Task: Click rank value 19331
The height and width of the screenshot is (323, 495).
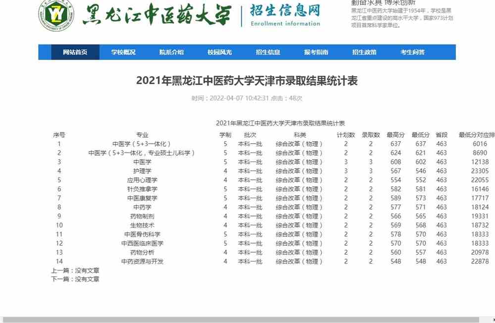Action: 480,216
